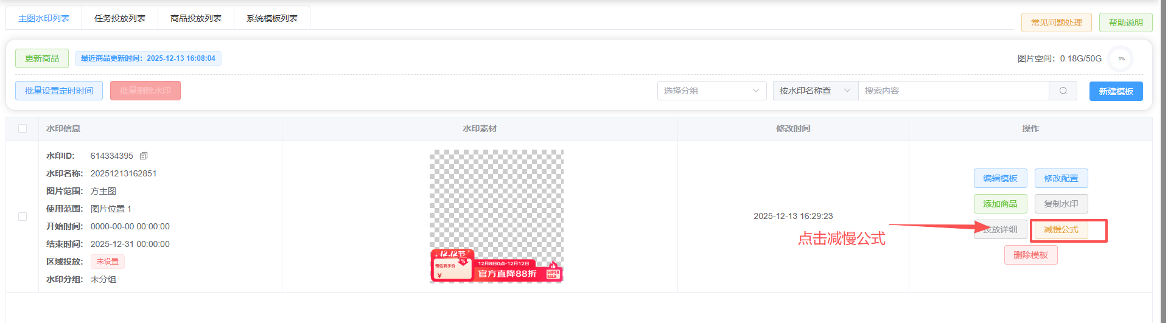Click the copy icon beside watermark ID

point(144,156)
